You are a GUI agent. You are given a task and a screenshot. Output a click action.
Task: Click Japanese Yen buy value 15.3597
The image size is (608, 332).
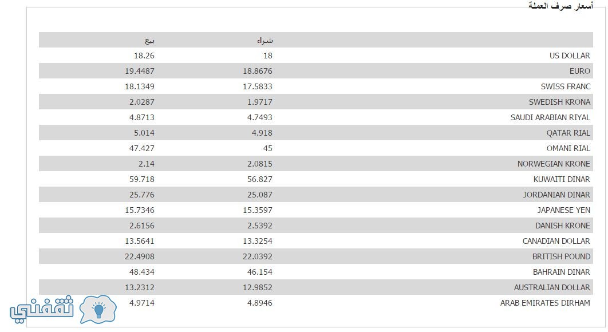tap(258, 210)
